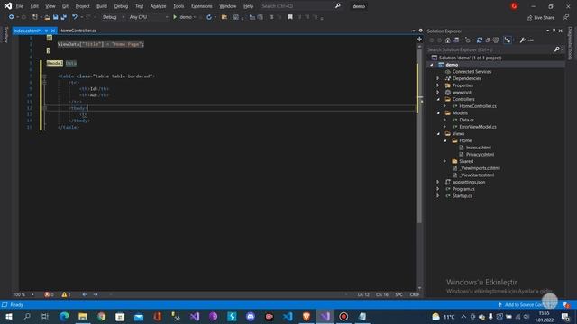Click the bookmark toolbar icon

[x=290, y=17]
